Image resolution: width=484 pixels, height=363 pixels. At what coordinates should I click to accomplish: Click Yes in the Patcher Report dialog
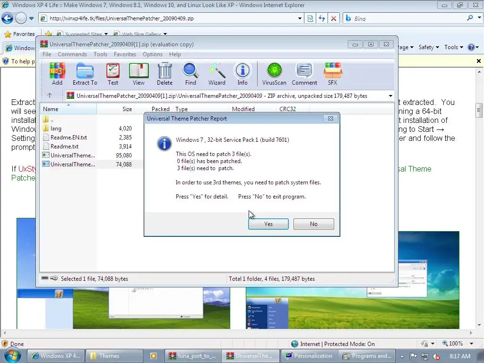click(268, 224)
